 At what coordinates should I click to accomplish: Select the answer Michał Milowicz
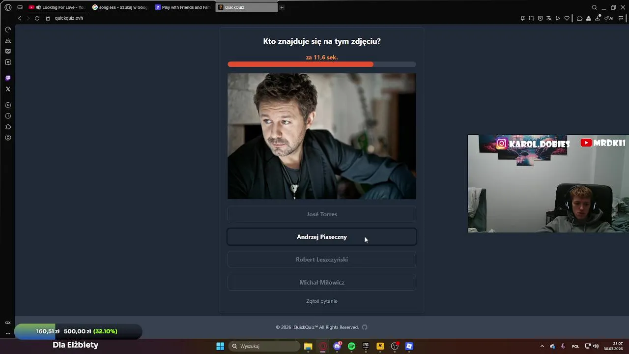321,283
